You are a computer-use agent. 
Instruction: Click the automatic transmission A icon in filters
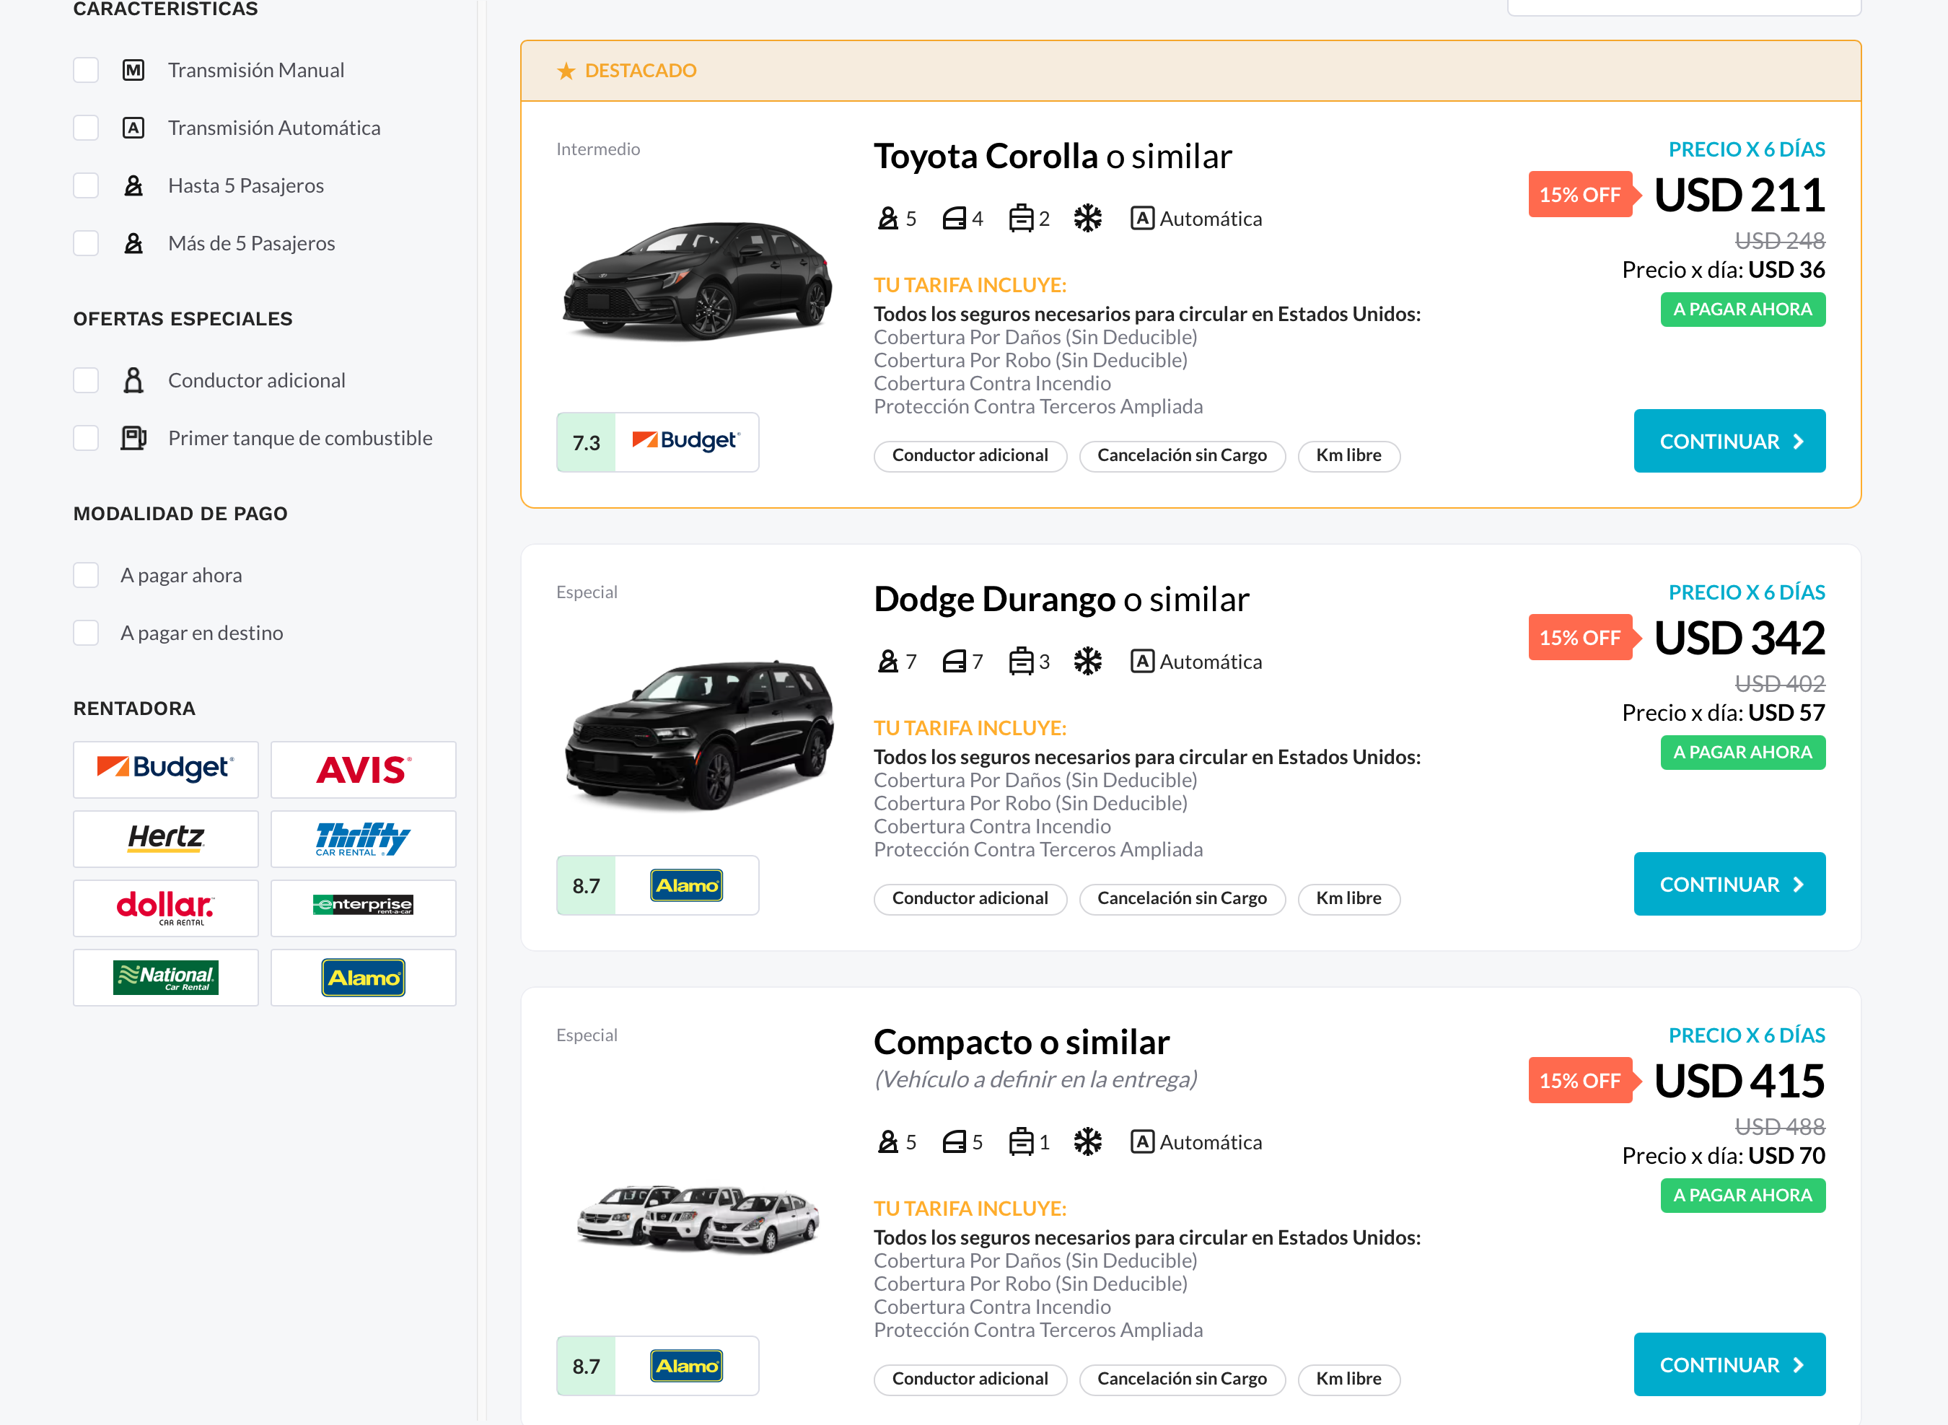coord(133,128)
